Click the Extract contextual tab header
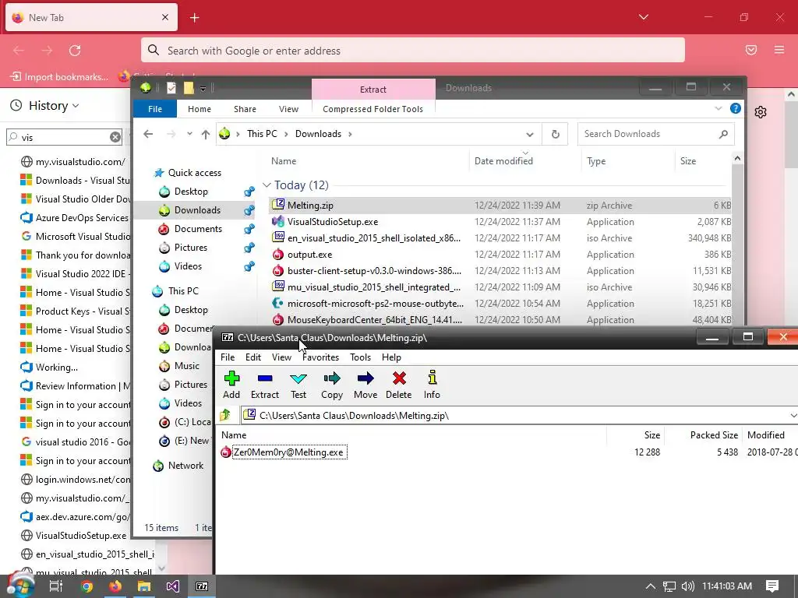Image resolution: width=798 pixels, height=598 pixels. [373, 89]
